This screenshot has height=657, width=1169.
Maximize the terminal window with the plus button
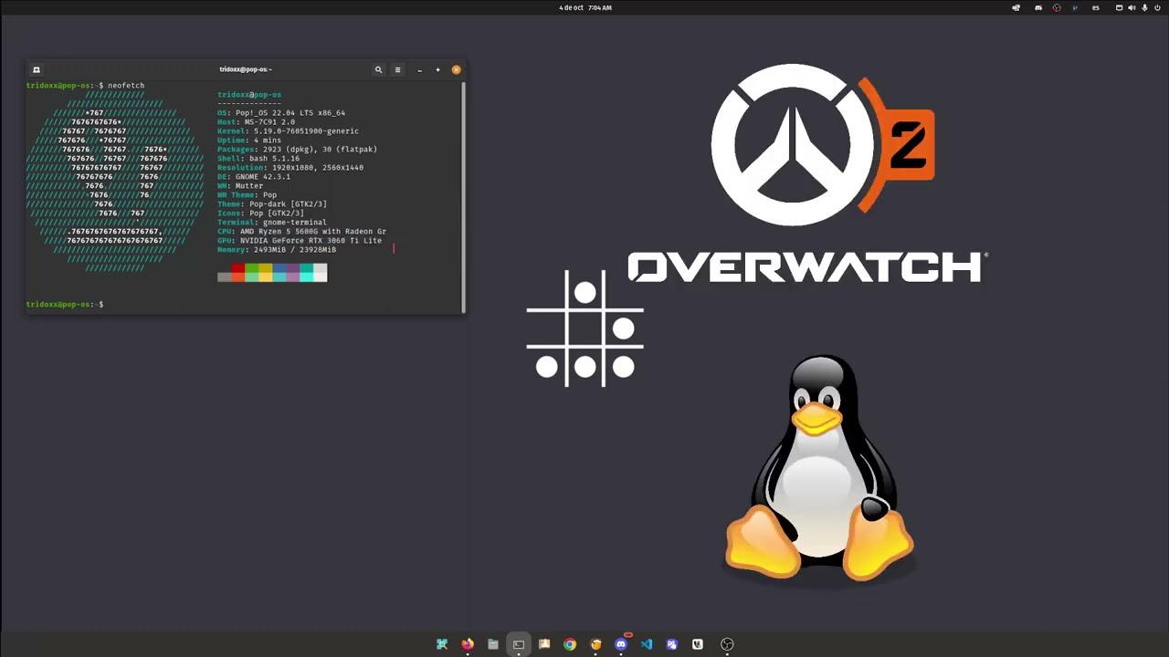tap(437, 69)
